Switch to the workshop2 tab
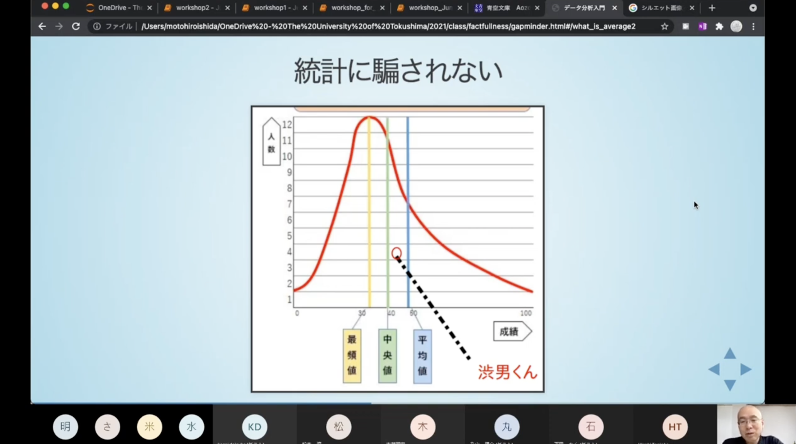796x444 pixels. point(197,8)
